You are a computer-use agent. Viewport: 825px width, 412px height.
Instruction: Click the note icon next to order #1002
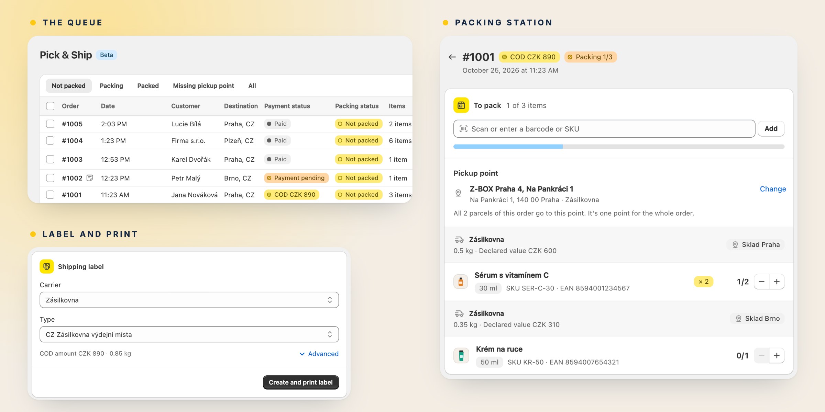[x=90, y=178]
